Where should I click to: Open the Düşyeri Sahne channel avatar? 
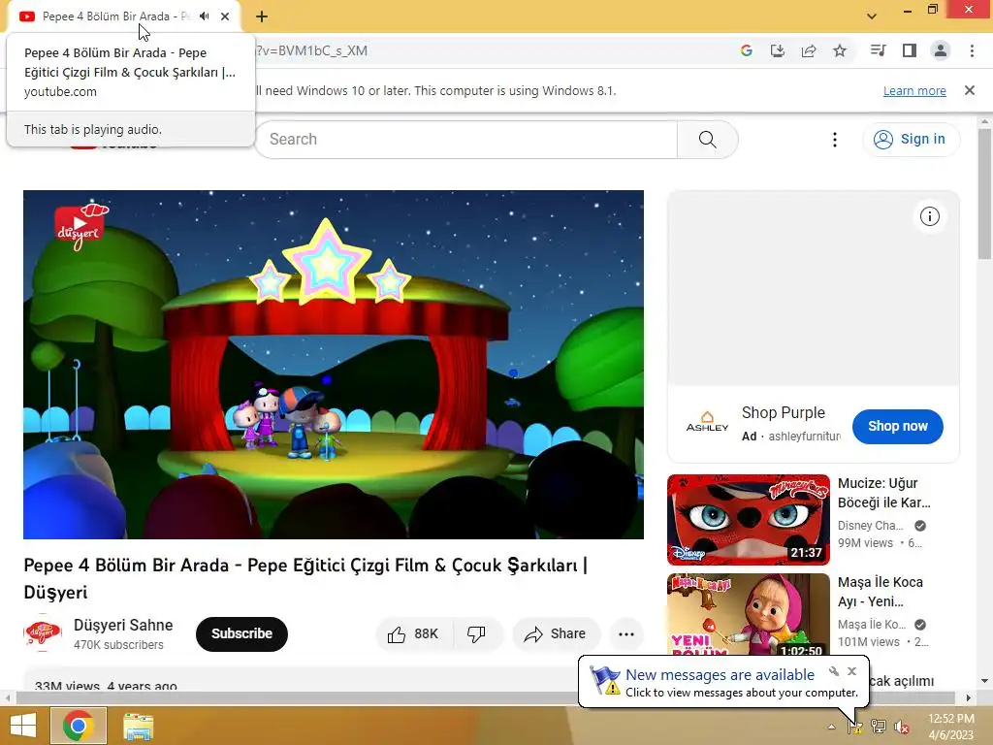(x=43, y=632)
